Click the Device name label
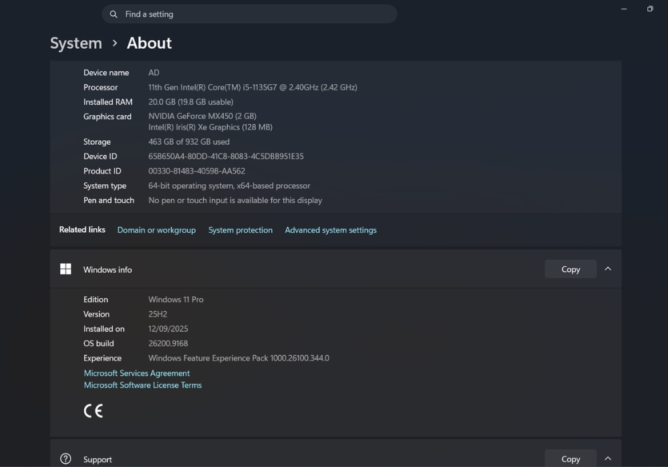 click(106, 73)
